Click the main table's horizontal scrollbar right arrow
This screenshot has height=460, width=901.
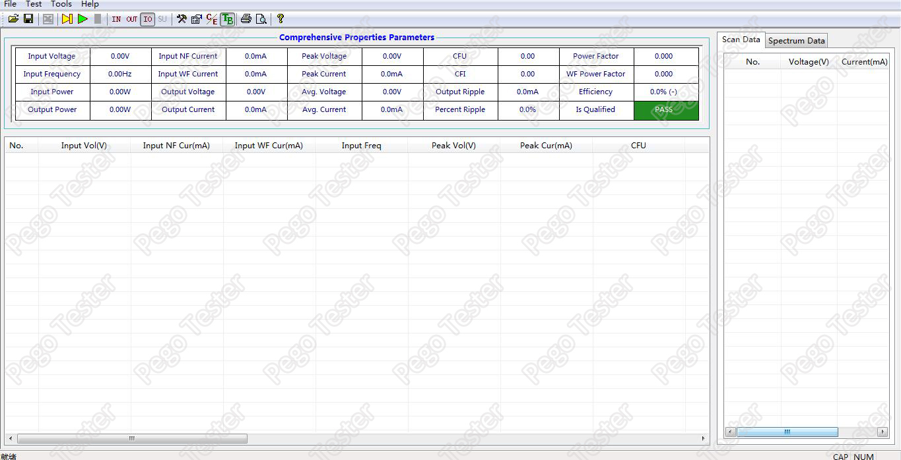click(x=703, y=438)
